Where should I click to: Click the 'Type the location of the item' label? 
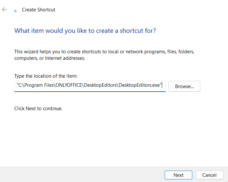point(46,76)
